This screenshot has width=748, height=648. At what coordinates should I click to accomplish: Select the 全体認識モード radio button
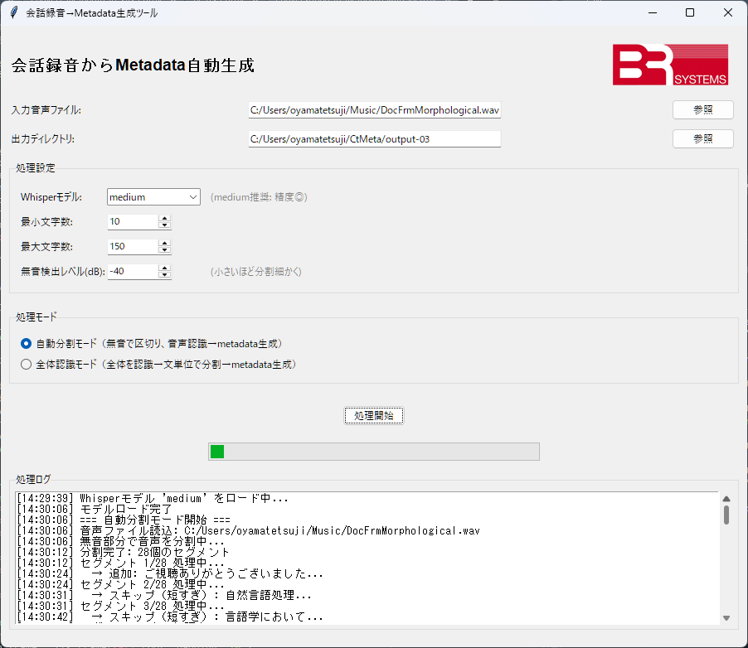(x=27, y=364)
